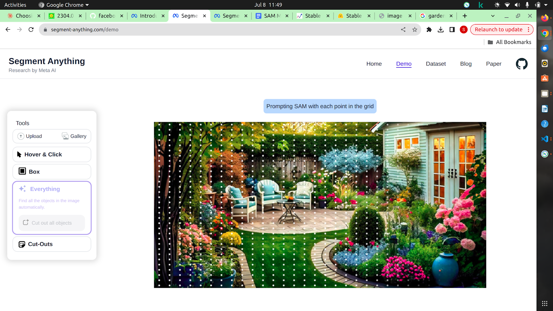This screenshot has height=311, width=553.
Task: Expand the tab search dropdown arrow
Action: click(x=493, y=16)
